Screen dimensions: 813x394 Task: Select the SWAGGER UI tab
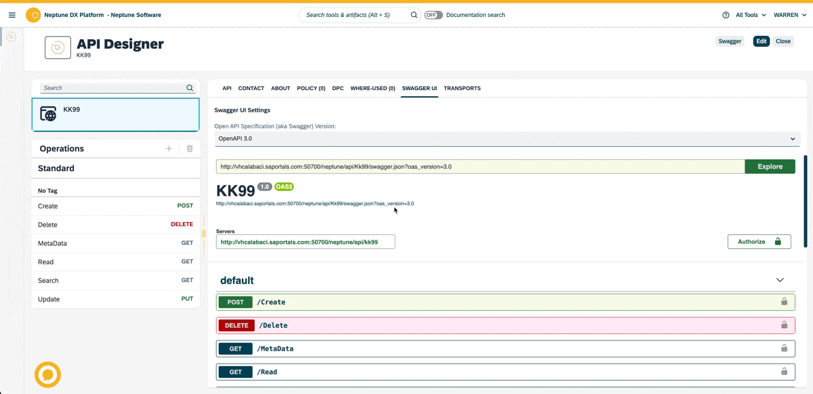[x=419, y=89]
